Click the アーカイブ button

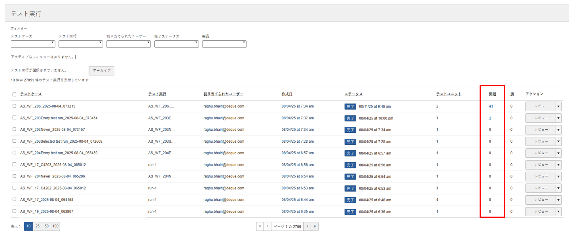[101, 70]
